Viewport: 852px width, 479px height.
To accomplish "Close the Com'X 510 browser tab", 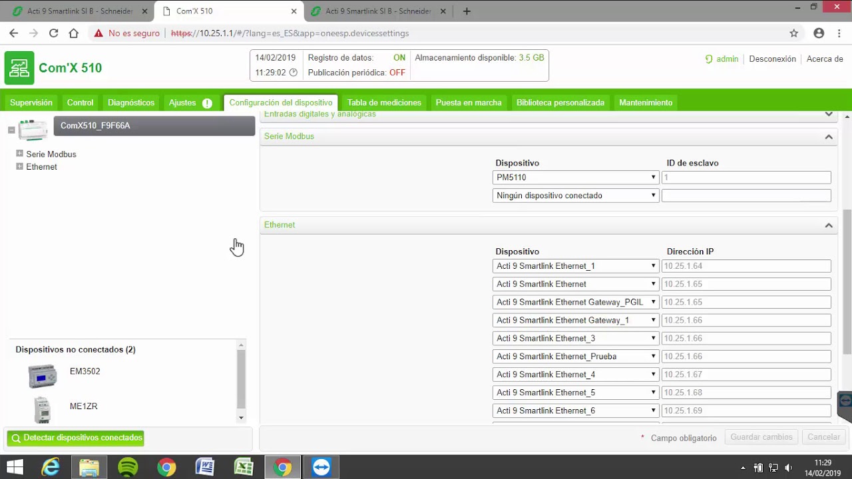I will pyautogui.click(x=294, y=11).
